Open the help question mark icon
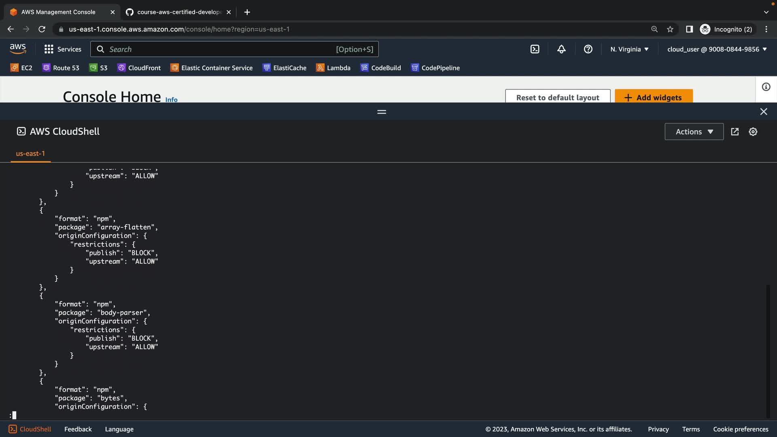Viewport: 777px width, 437px height. 588,49
